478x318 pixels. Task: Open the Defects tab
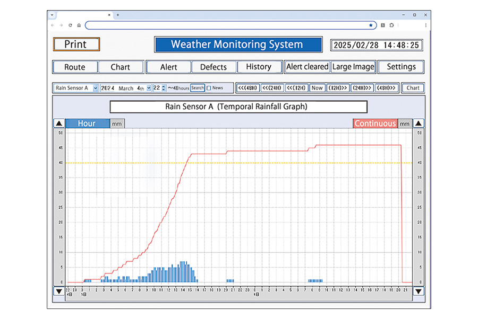[214, 67]
